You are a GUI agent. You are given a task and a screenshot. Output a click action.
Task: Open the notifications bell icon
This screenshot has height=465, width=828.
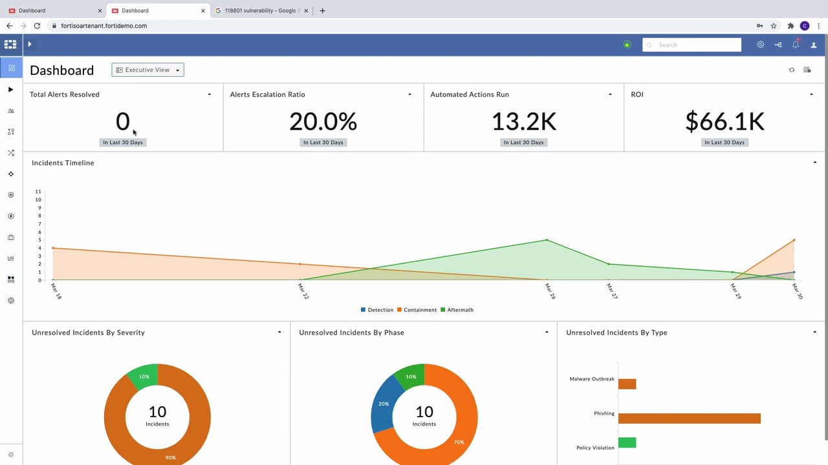point(796,45)
